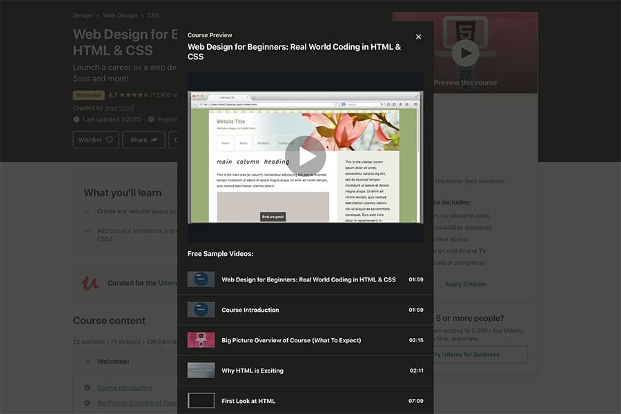Click the globe icon beside English

tap(151, 119)
